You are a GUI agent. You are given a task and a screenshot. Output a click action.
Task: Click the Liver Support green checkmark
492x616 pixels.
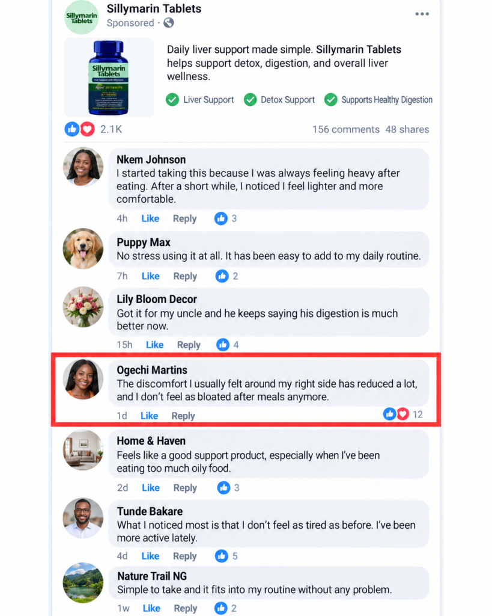point(172,100)
